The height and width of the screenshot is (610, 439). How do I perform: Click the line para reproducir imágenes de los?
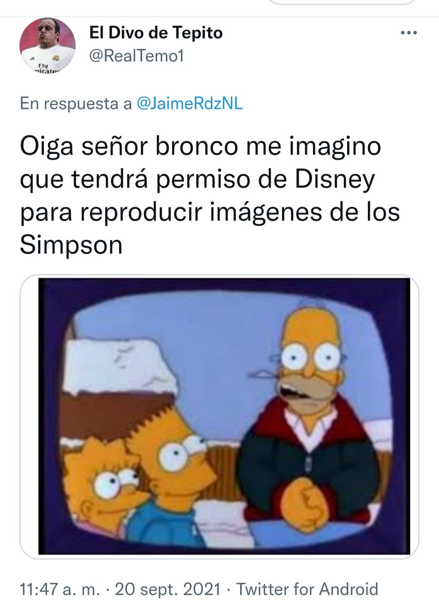pyautogui.click(x=210, y=213)
